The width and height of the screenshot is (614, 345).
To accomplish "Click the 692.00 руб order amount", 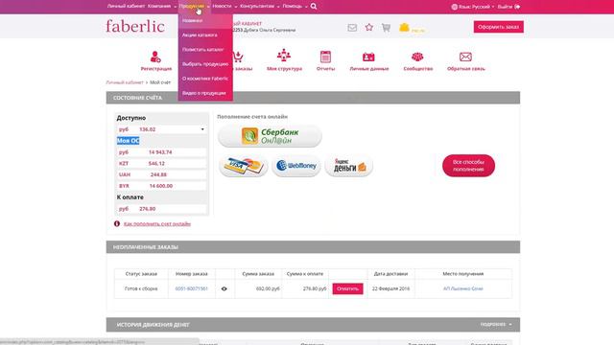I will [268, 288].
